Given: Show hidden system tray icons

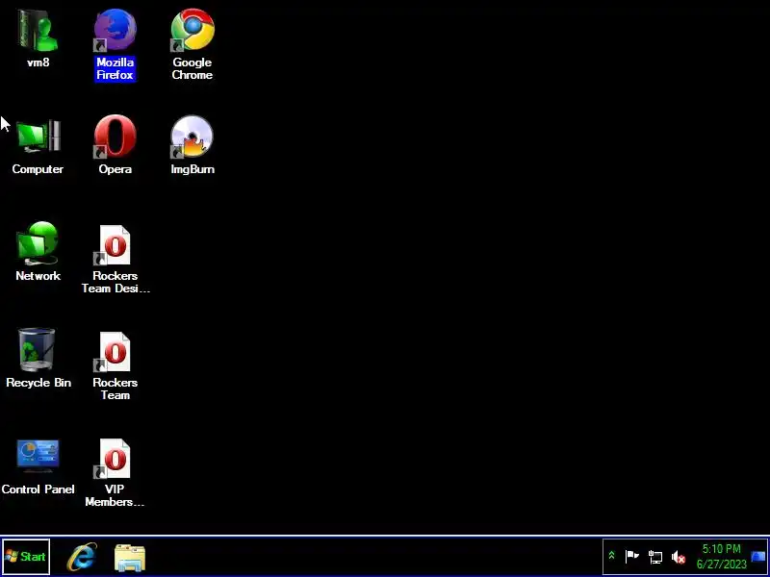Looking at the screenshot, I should click(x=611, y=556).
